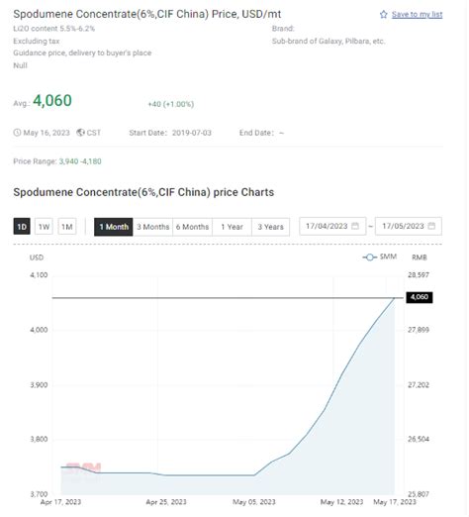Screen dimensions: 469x517
Task: Choose the 1 Year range tab
Action: coord(233,228)
